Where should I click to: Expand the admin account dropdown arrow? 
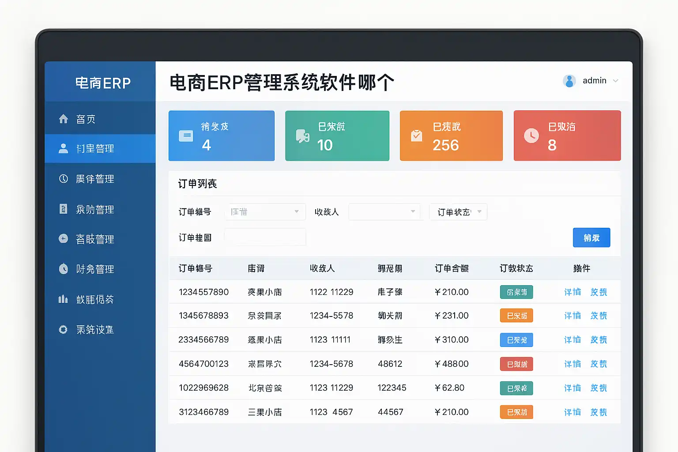[x=616, y=81]
